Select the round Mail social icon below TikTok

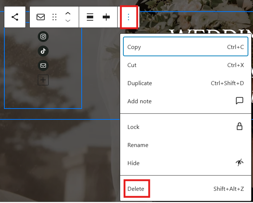click(43, 65)
